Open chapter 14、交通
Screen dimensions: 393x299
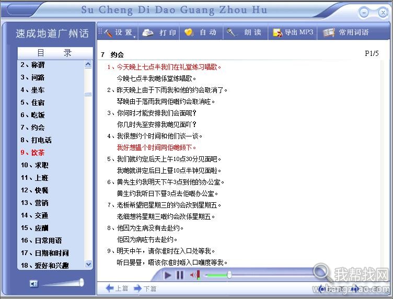[34, 215]
